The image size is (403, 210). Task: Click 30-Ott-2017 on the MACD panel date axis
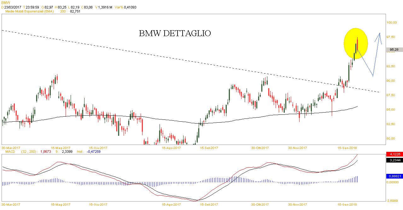pyautogui.click(x=260, y=204)
